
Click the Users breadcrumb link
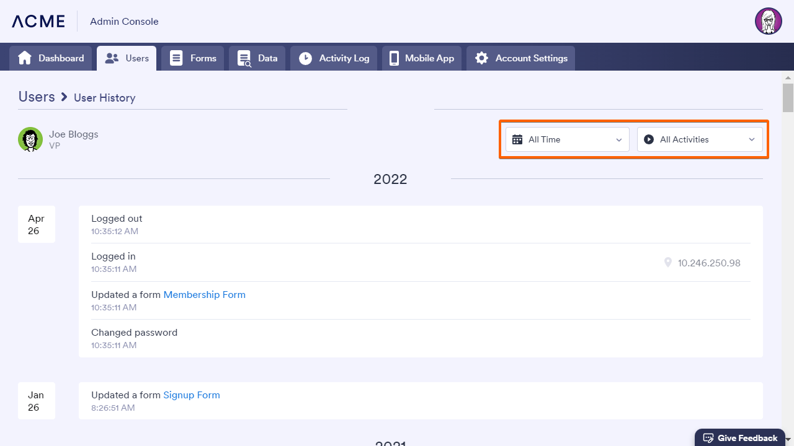pyautogui.click(x=37, y=97)
